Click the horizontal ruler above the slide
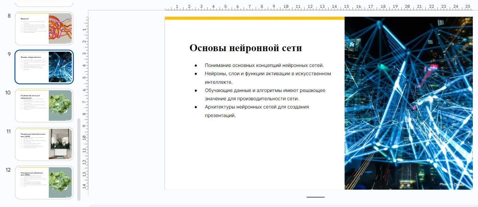 [309, 6]
